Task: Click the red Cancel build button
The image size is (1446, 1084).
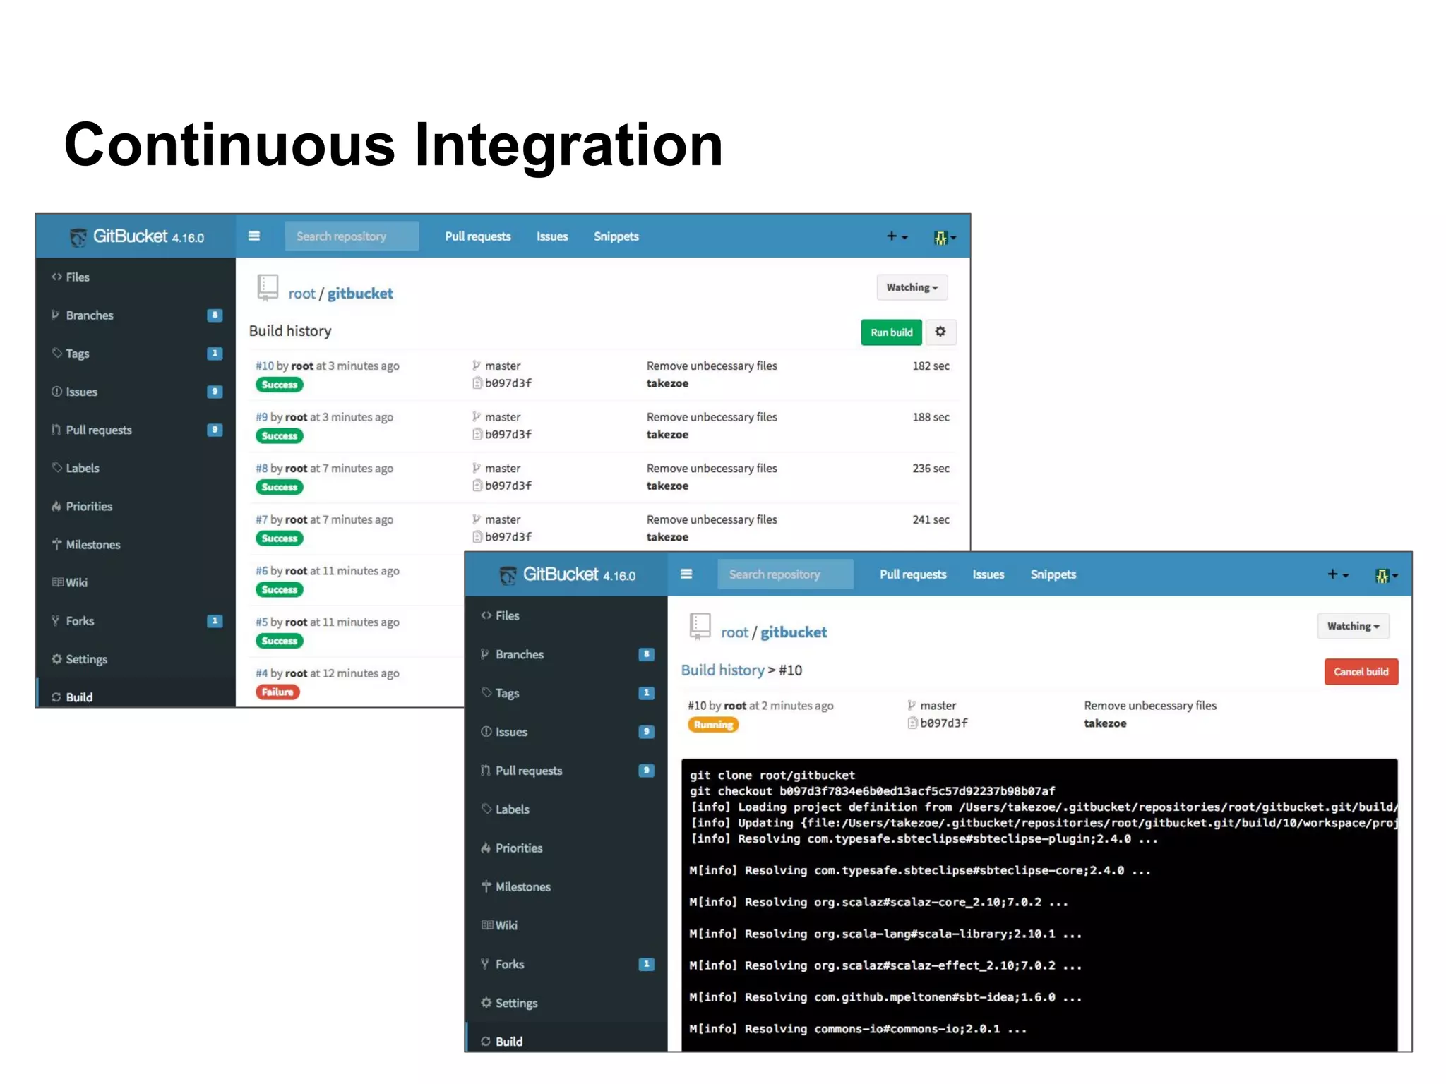Action: coord(1361,672)
